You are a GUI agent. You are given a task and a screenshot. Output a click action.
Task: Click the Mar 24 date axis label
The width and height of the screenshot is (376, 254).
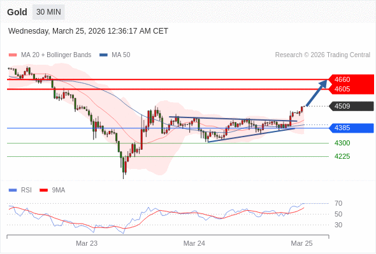194,243
